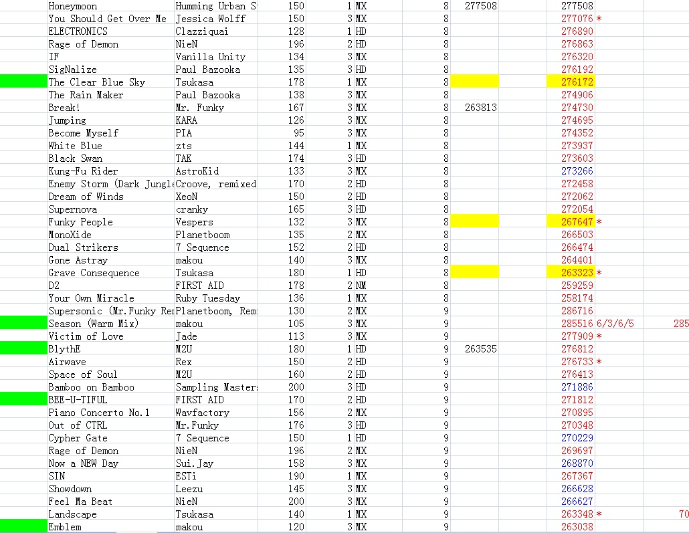This screenshot has height=533, width=689.
Task: Click the Piano Concerto No.1 cell
Action: 110,413
